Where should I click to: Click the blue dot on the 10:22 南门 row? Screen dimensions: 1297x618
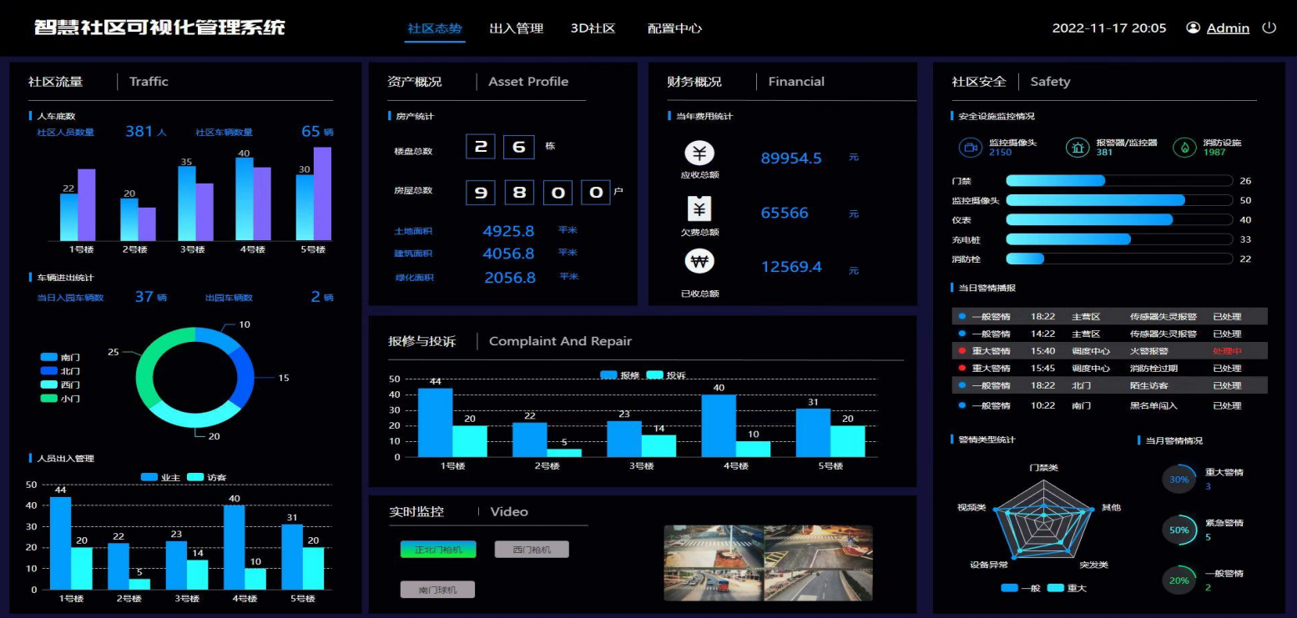point(962,405)
